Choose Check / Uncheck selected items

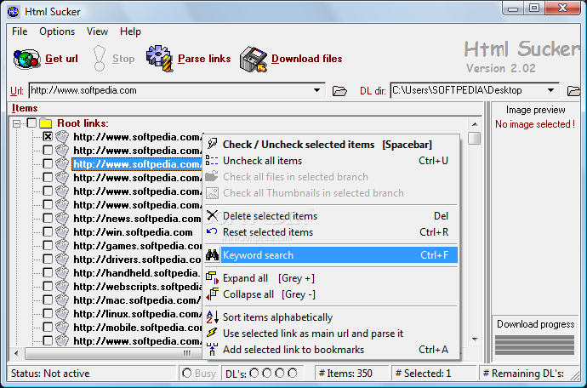(331, 144)
